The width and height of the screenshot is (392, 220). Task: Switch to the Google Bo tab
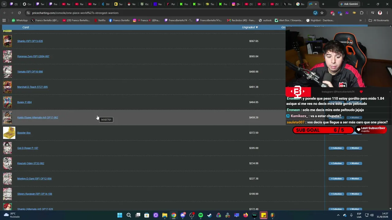click(x=300, y=4)
